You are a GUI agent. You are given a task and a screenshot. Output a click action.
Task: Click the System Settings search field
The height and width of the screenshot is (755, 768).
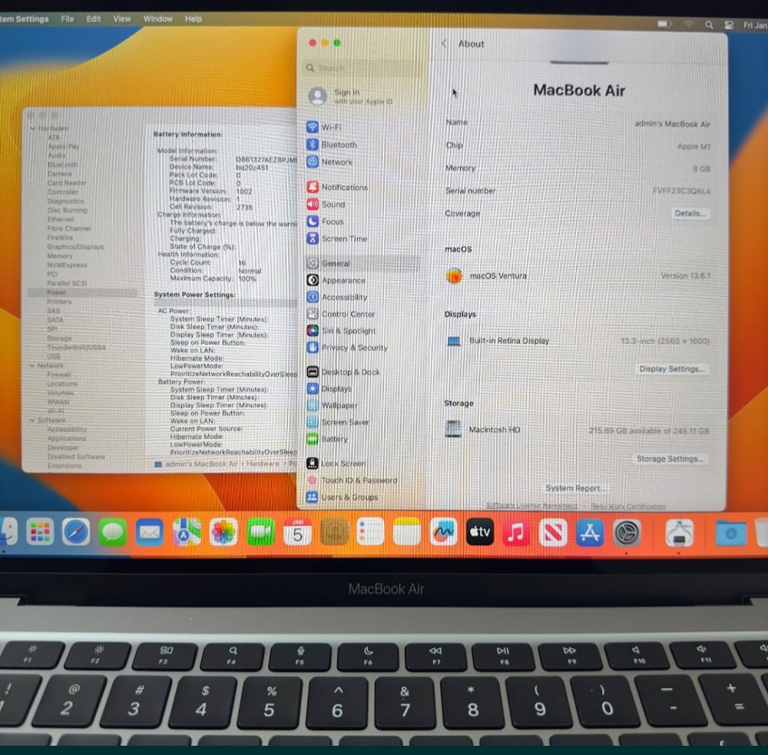pos(361,68)
